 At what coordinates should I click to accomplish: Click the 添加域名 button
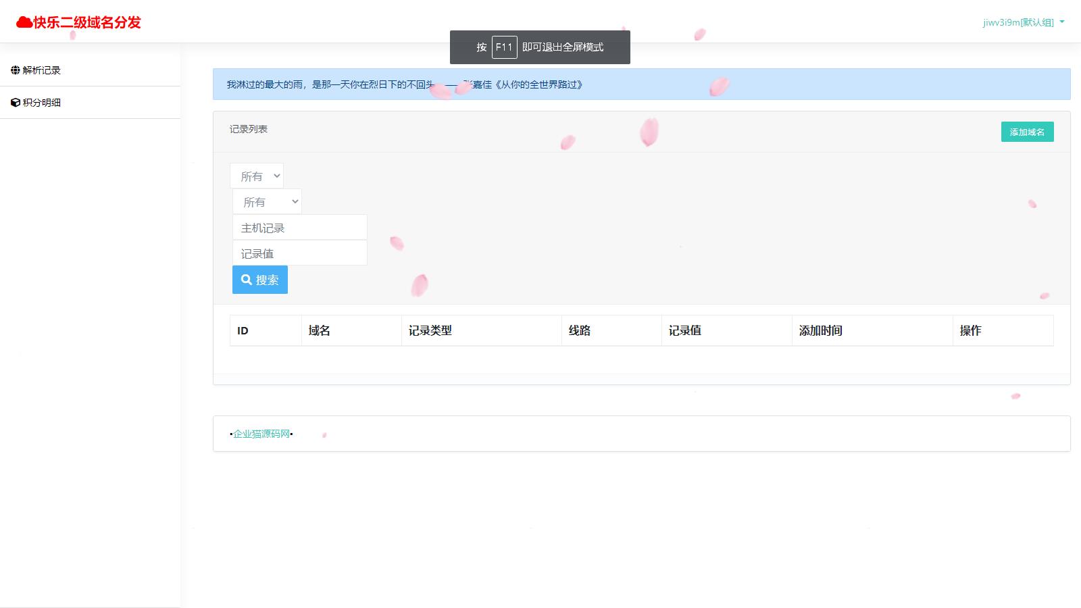tap(1027, 132)
